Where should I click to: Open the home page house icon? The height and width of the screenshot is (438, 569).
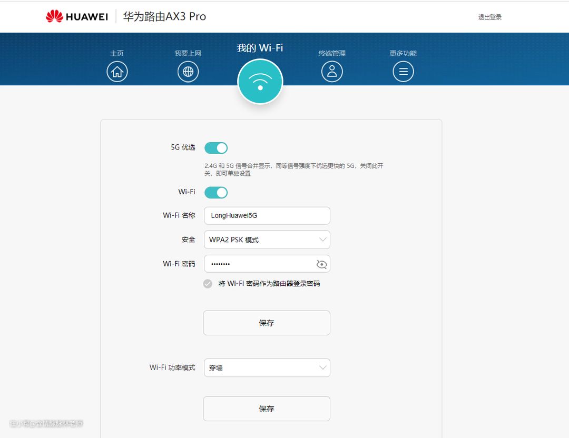[x=117, y=72]
